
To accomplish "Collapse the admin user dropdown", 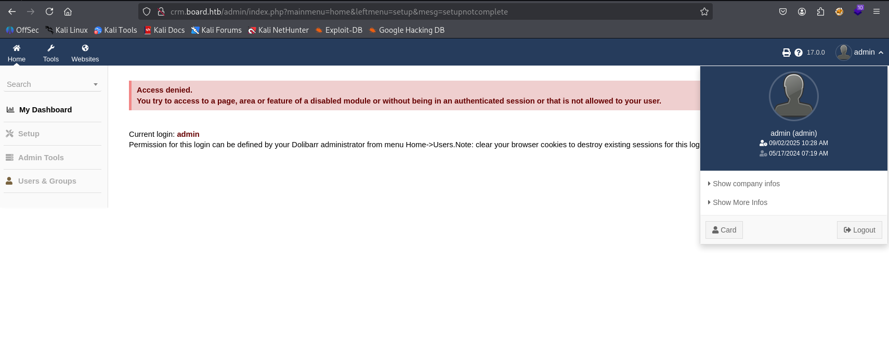I will (x=859, y=52).
